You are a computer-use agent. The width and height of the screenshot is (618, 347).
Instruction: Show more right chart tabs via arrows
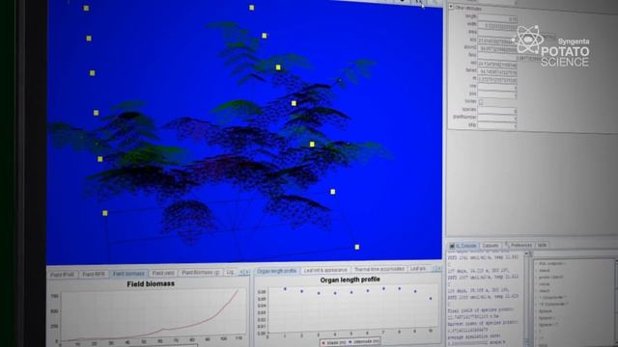coord(436,268)
